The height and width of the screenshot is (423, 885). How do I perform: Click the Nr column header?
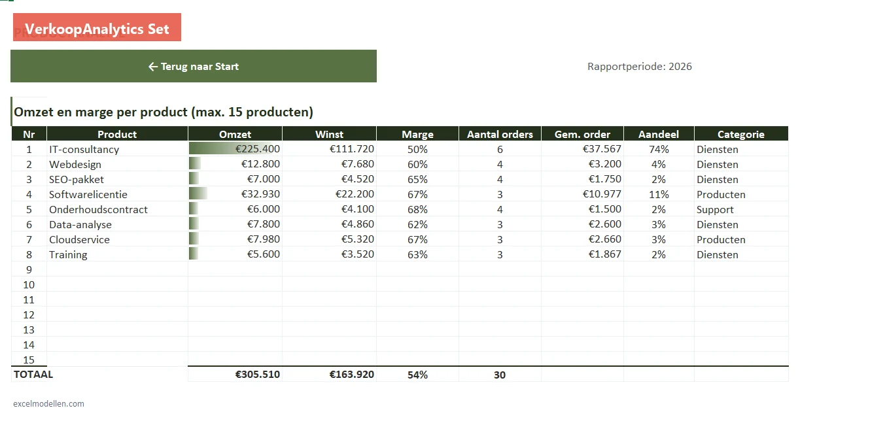[29, 134]
